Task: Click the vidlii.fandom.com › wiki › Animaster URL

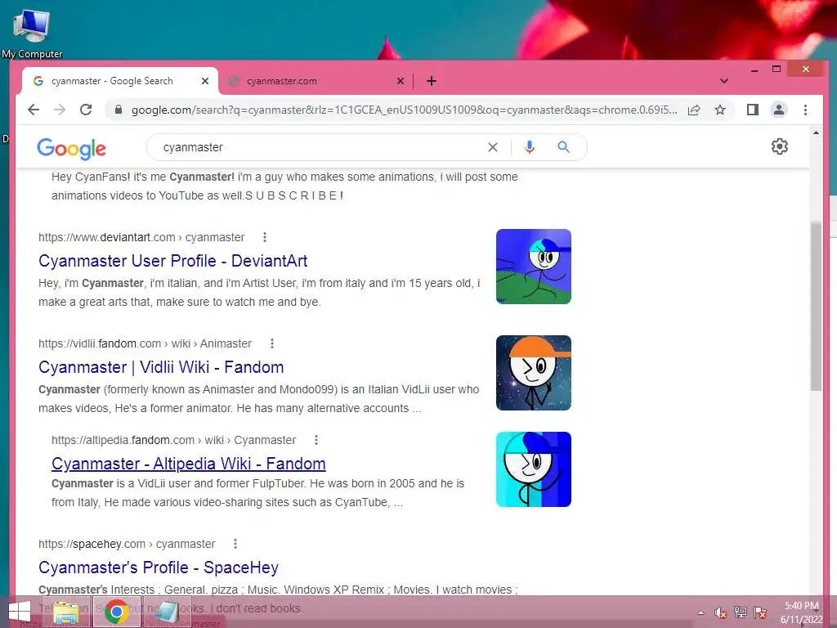Action: [145, 343]
